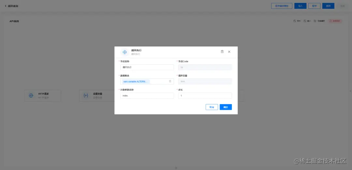Go back via 循环查询 back arrow
This screenshot has width=352, height=170.
click(6, 6)
